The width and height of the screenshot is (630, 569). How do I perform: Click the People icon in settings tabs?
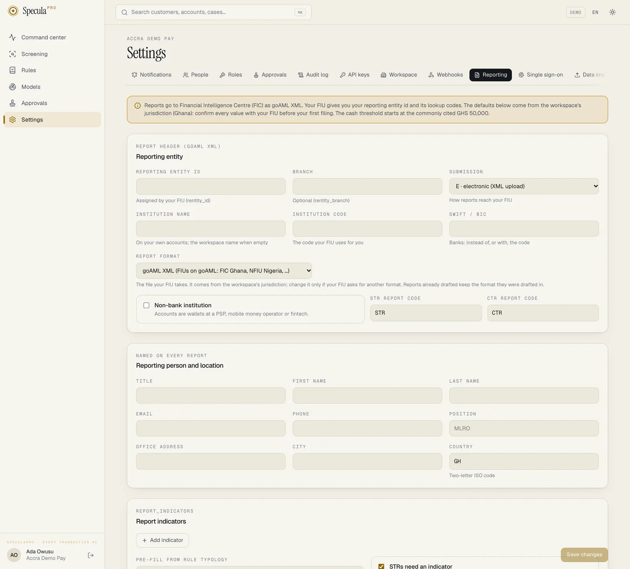[x=186, y=75]
